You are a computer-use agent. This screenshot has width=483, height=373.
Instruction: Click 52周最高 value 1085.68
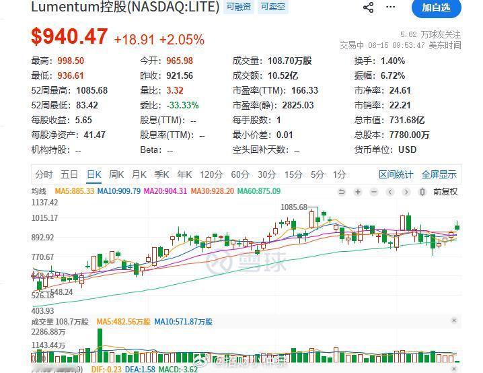91,90
